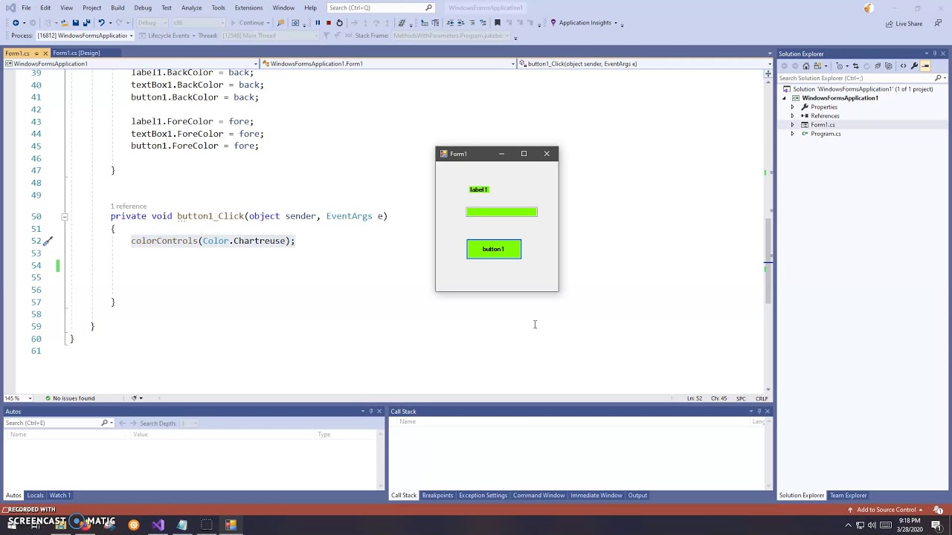Image resolution: width=952 pixels, height=535 pixels.
Task: Switch to the Form1.cs [Design] tab
Action: click(76, 53)
